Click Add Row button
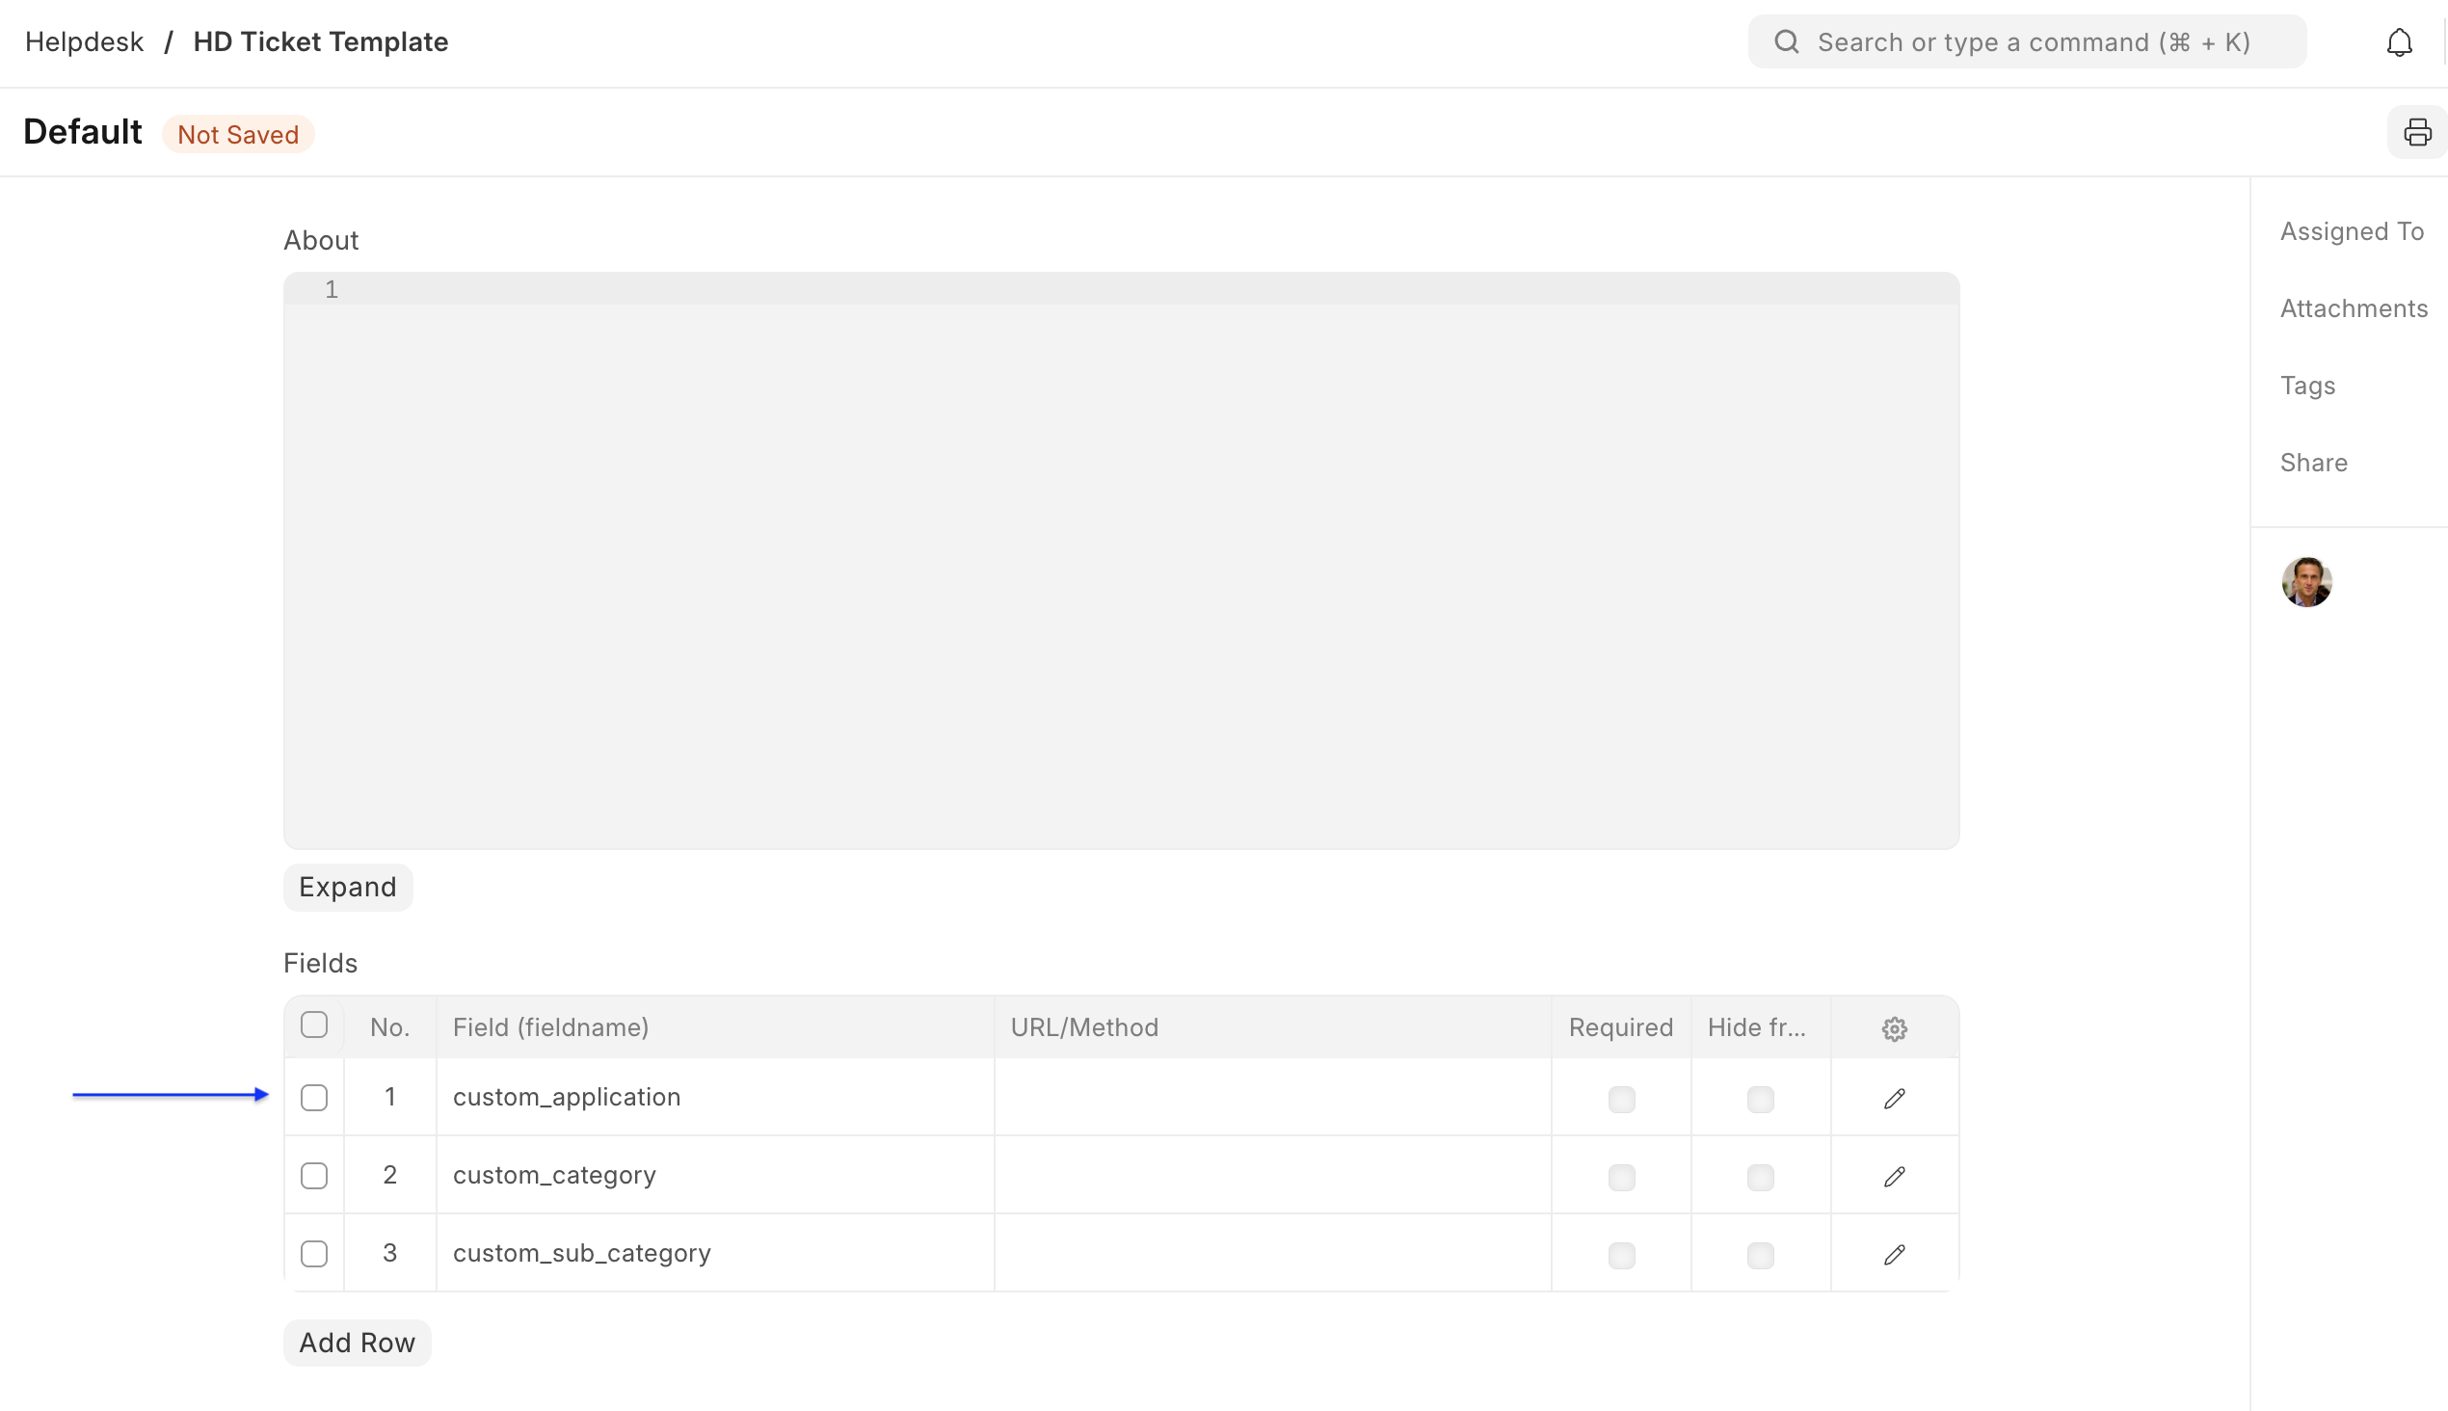 357,1343
